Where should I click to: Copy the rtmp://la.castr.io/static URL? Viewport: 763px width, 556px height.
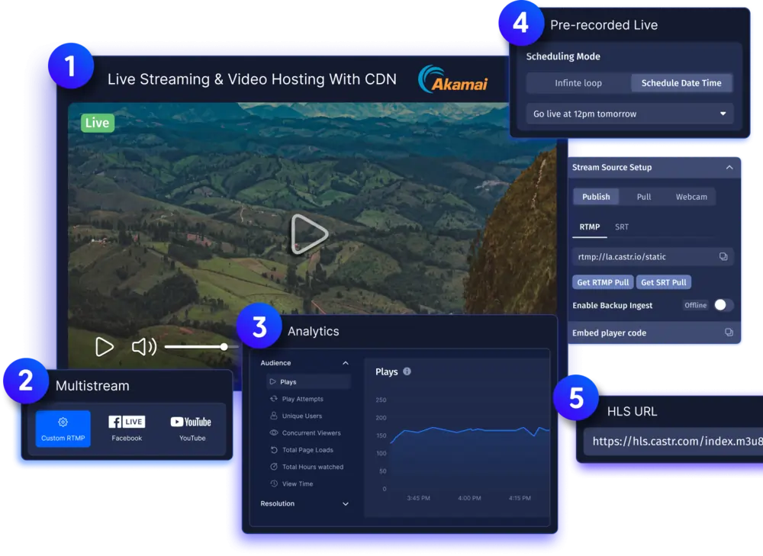tap(723, 256)
